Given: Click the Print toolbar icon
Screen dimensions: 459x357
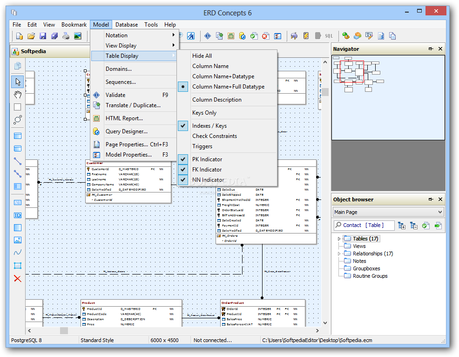Looking at the screenshot, I should [66, 36].
